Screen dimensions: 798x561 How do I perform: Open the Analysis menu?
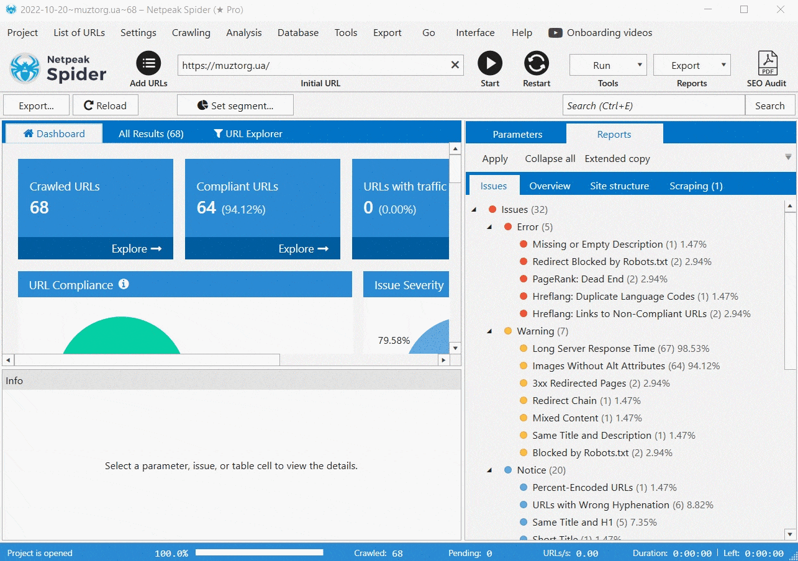click(244, 33)
